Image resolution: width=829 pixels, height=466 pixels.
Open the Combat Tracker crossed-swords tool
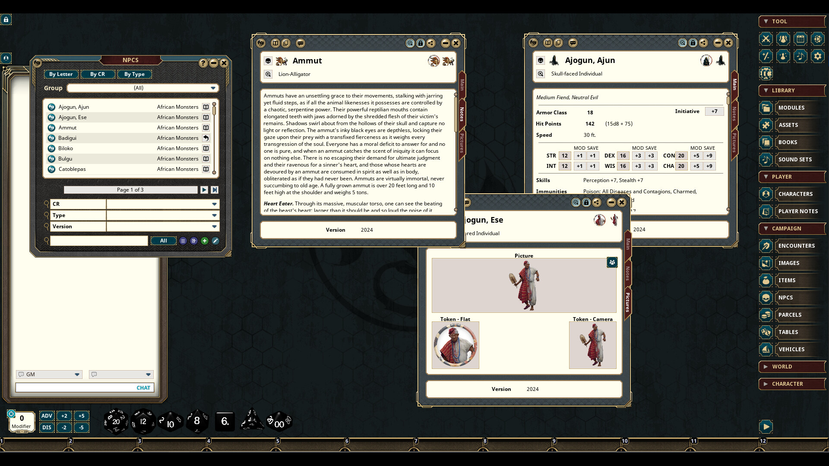click(766, 39)
